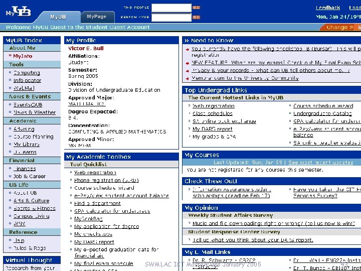Open My Library link
This screenshot has height=271, width=361.
click(x=27, y=144)
